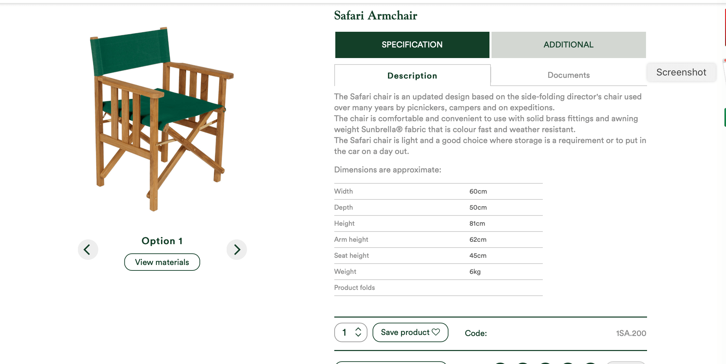Advance to the next chair option
This screenshot has height=364, width=726.
(x=237, y=250)
